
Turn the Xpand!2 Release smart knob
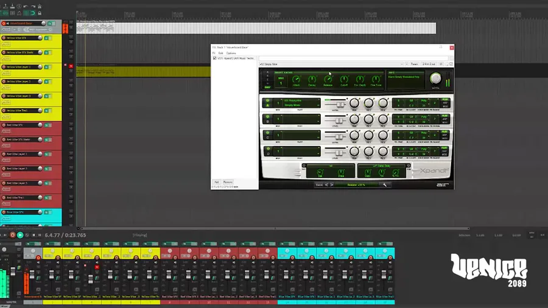point(328,80)
